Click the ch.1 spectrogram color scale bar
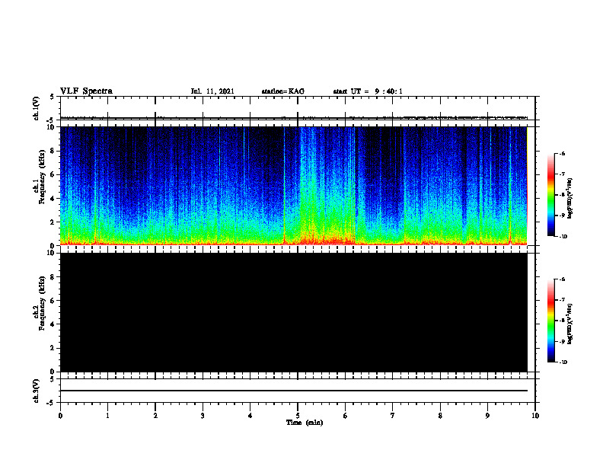Screen dimensions: 603x466 [551, 195]
